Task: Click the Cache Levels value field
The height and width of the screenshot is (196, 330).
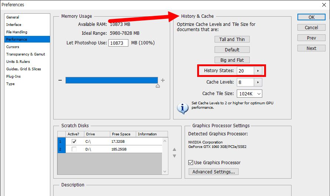Action: tap(245, 82)
